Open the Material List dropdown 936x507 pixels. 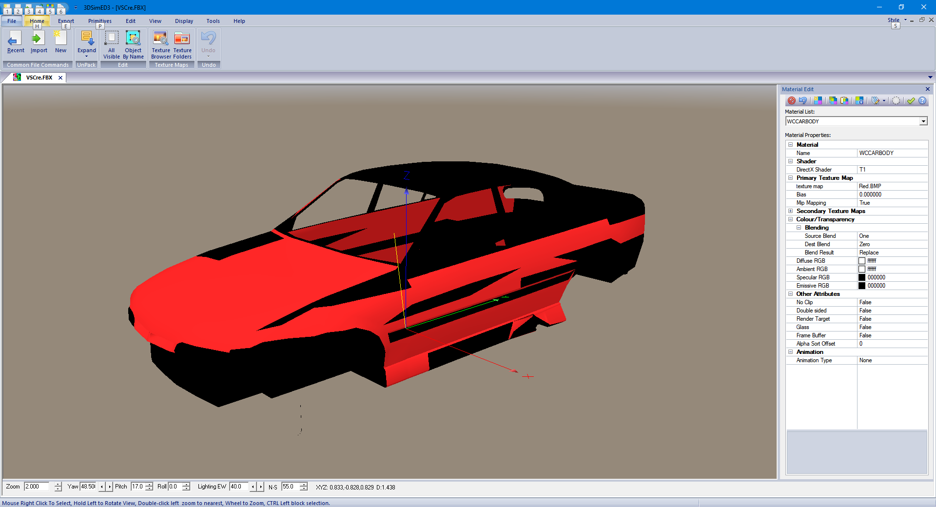click(x=923, y=121)
